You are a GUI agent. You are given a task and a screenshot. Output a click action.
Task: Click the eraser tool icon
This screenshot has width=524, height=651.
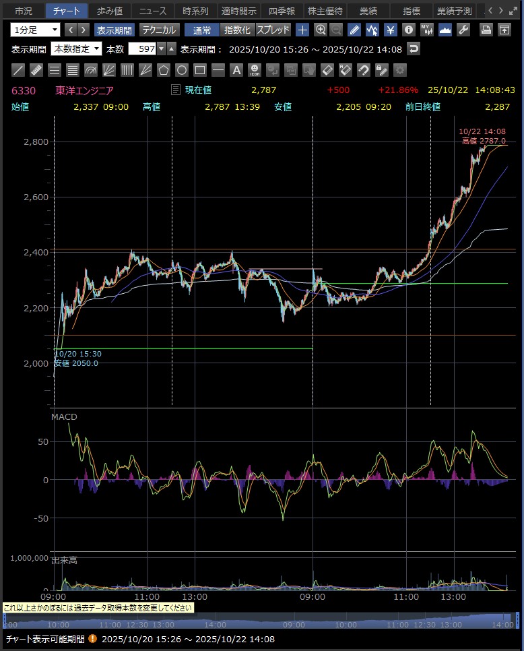pos(327,70)
